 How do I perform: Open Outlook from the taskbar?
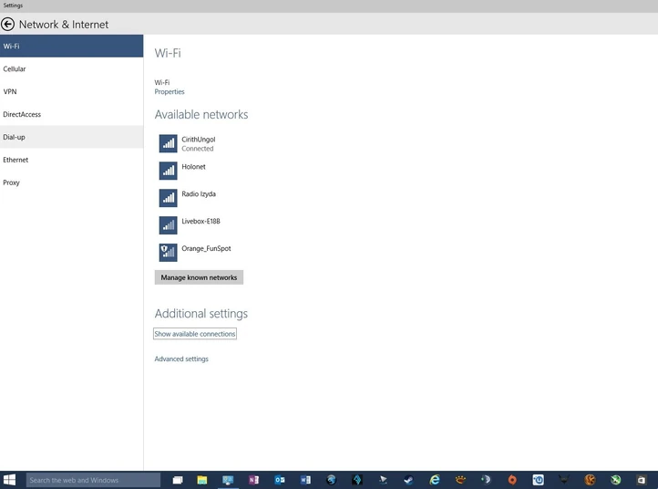point(280,480)
